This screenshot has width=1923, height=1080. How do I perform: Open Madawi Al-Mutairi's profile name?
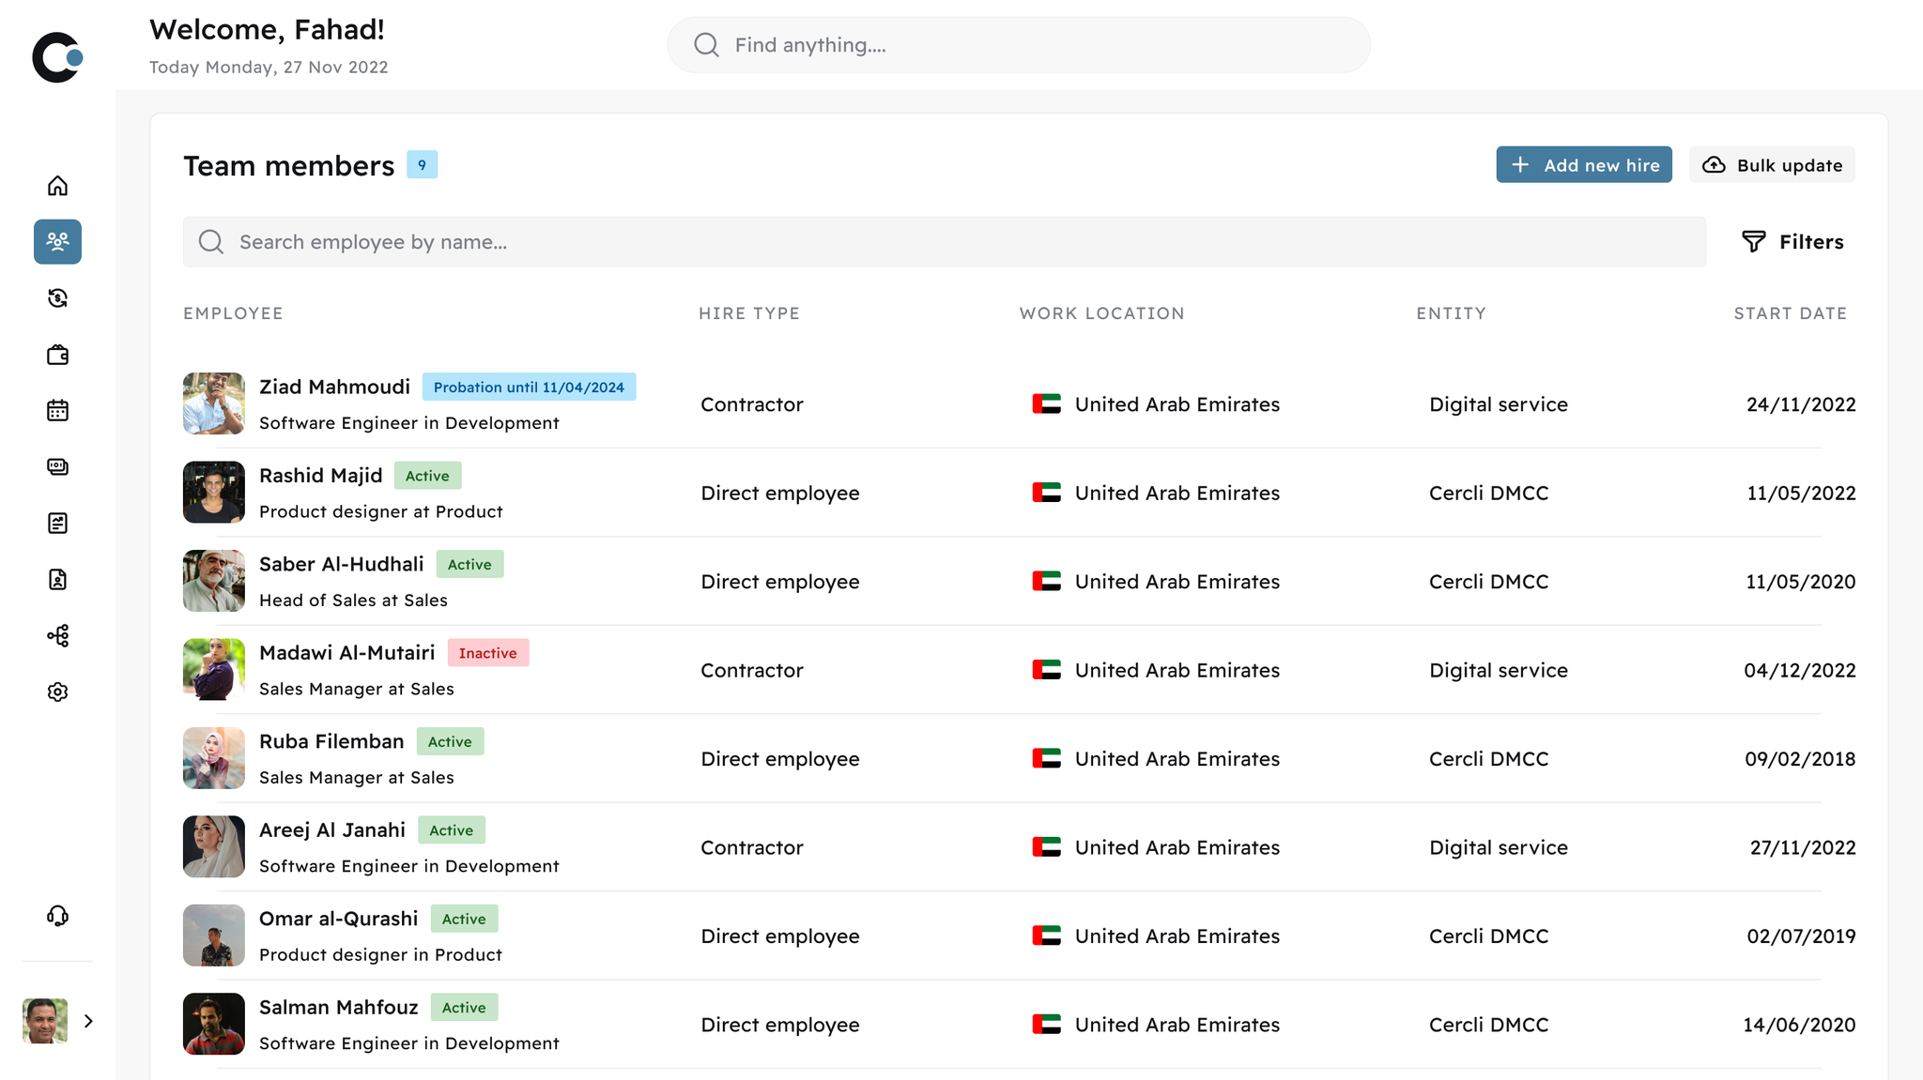tap(347, 652)
